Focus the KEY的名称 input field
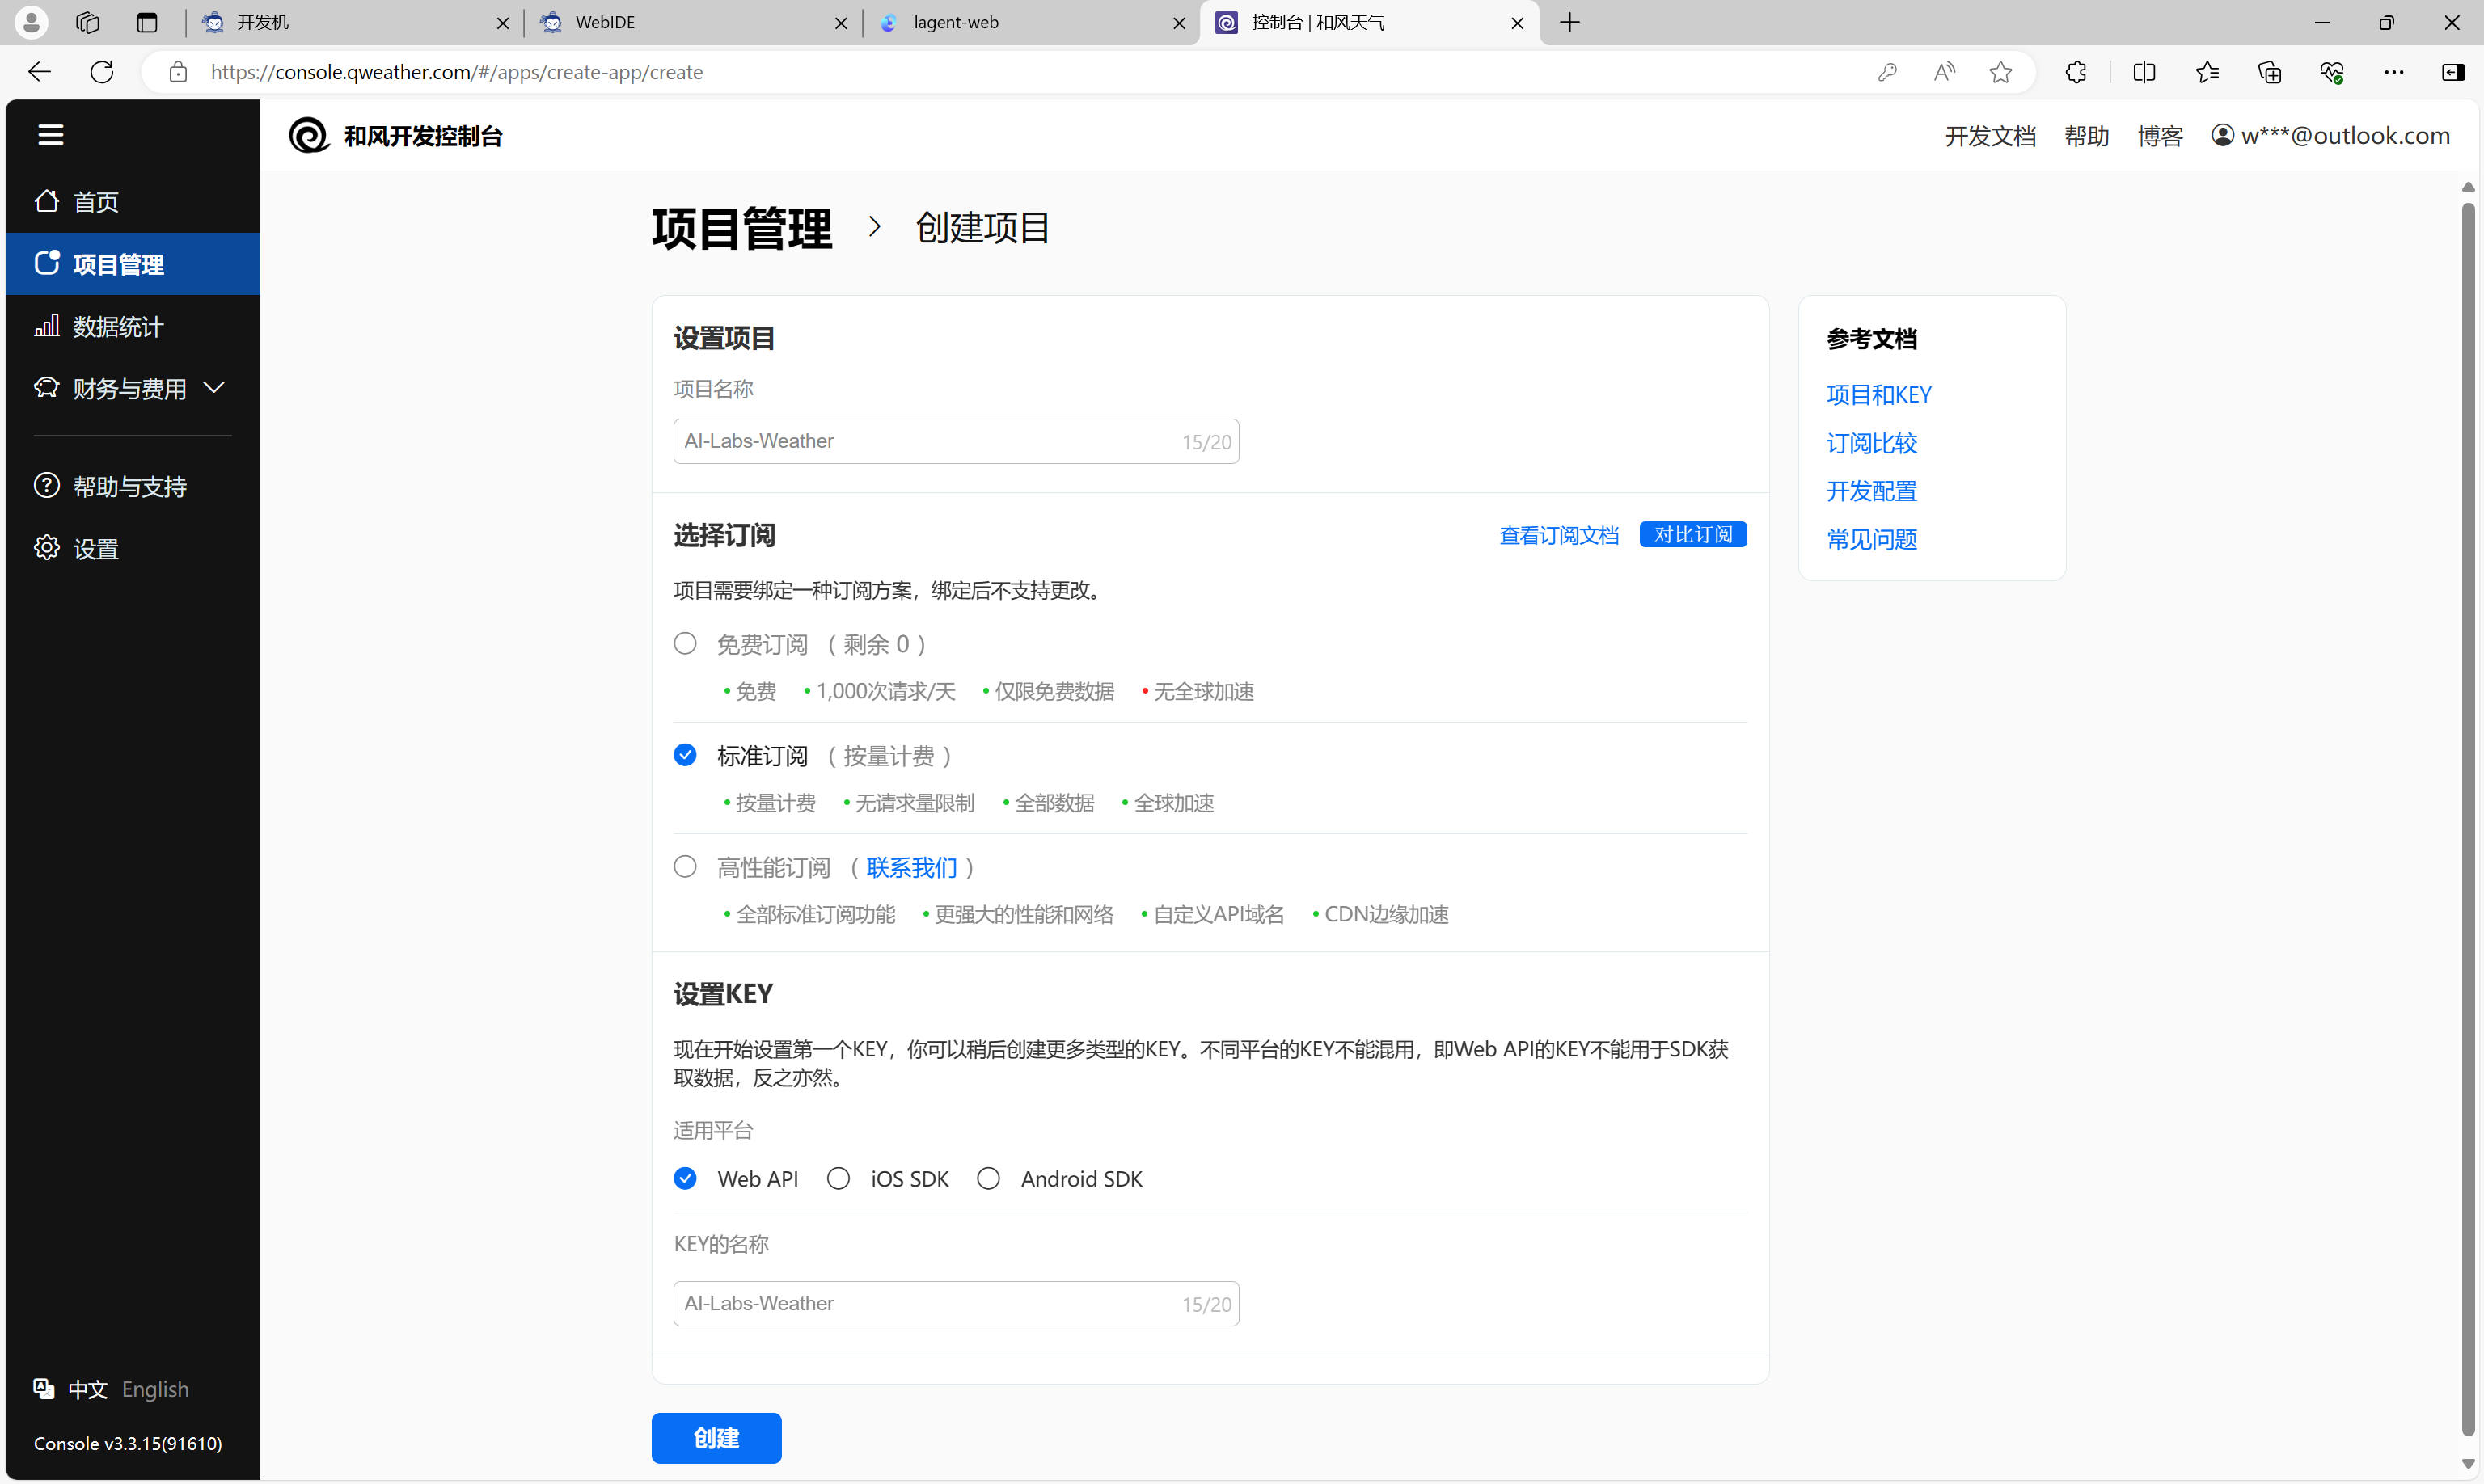 pos(956,1303)
